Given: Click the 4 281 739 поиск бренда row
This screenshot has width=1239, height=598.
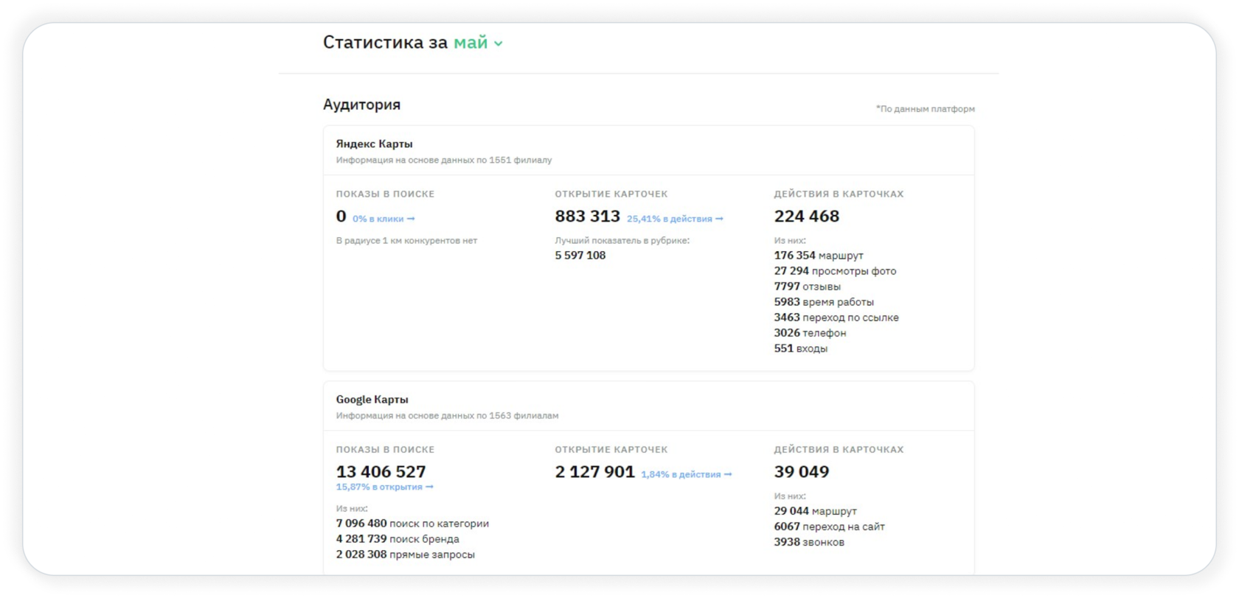Looking at the screenshot, I should (398, 539).
